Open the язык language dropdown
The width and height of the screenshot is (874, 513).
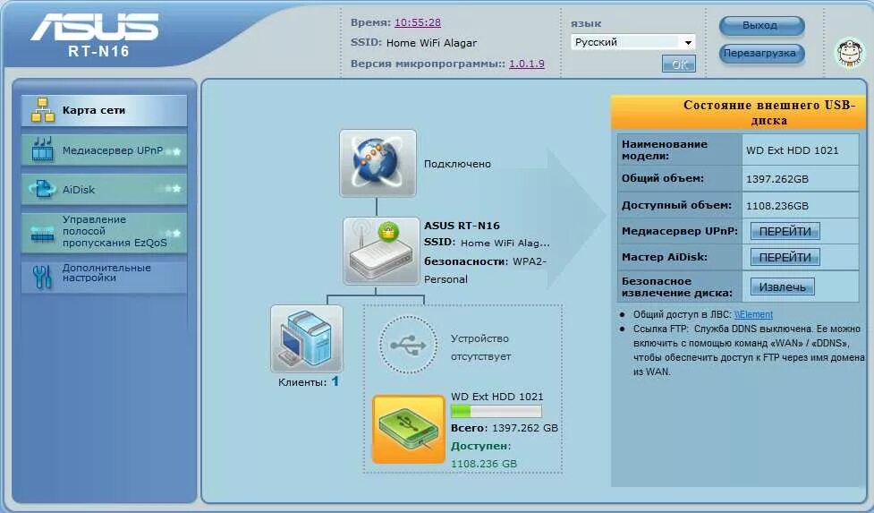coord(632,42)
